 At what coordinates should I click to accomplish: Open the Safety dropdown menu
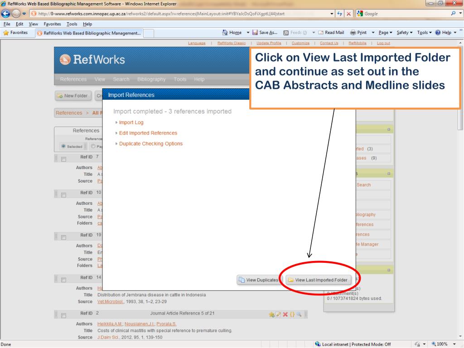pyautogui.click(x=405, y=33)
